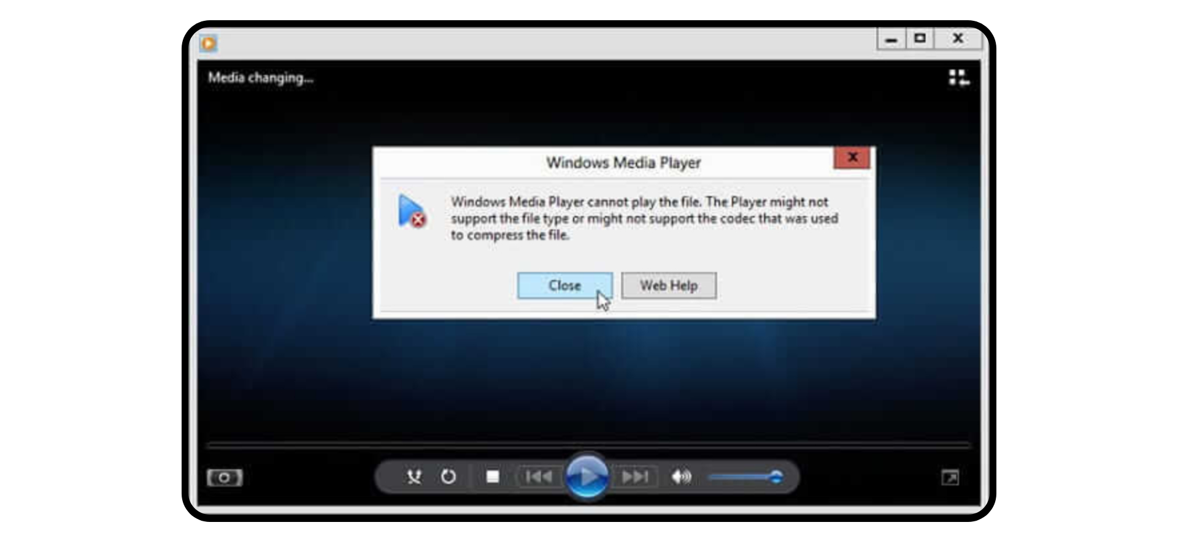Switch to Library view icon
Viewport: 1178px width, 544px height.
[959, 78]
